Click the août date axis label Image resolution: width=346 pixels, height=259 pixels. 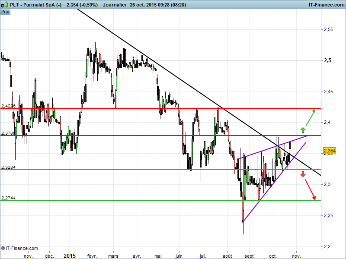click(x=227, y=256)
